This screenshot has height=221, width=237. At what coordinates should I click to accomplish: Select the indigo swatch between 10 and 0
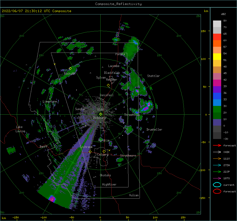point(217,122)
